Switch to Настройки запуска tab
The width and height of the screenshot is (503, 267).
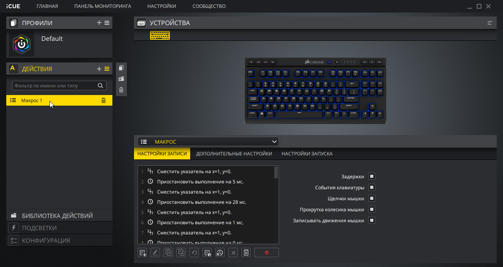click(307, 154)
